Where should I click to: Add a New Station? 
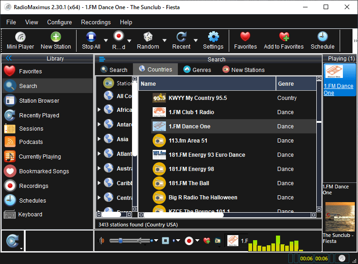[56, 41]
